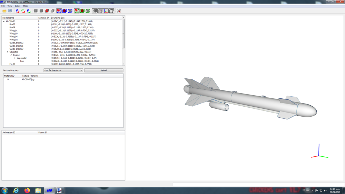Collapse the Kh-59MK root node
The width and height of the screenshot is (345, 194).
click(4, 21)
